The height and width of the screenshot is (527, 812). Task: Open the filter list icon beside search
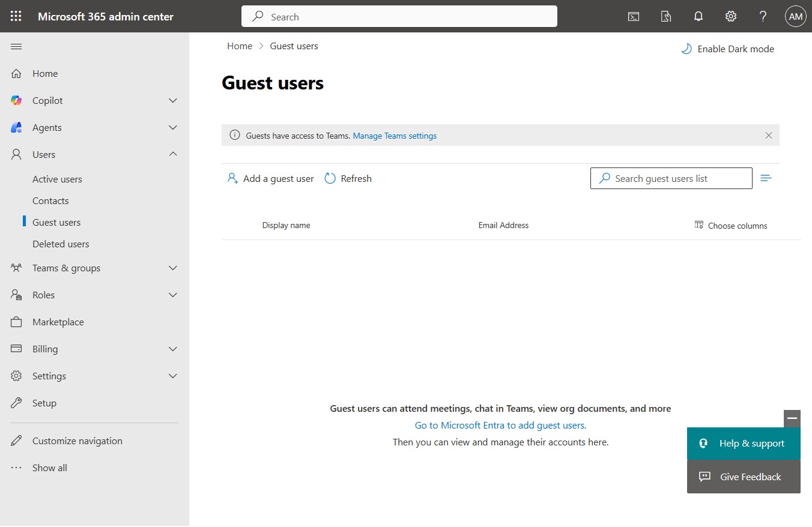pyautogui.click(x=766, y=178)
